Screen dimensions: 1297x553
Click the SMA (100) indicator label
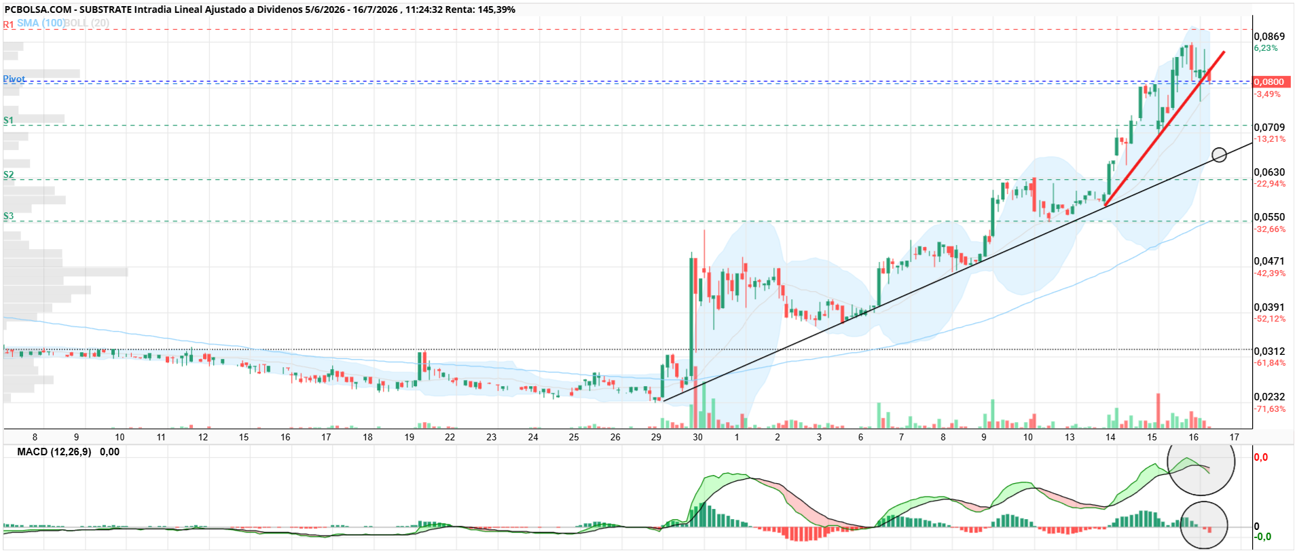click(x=41, y=23)
